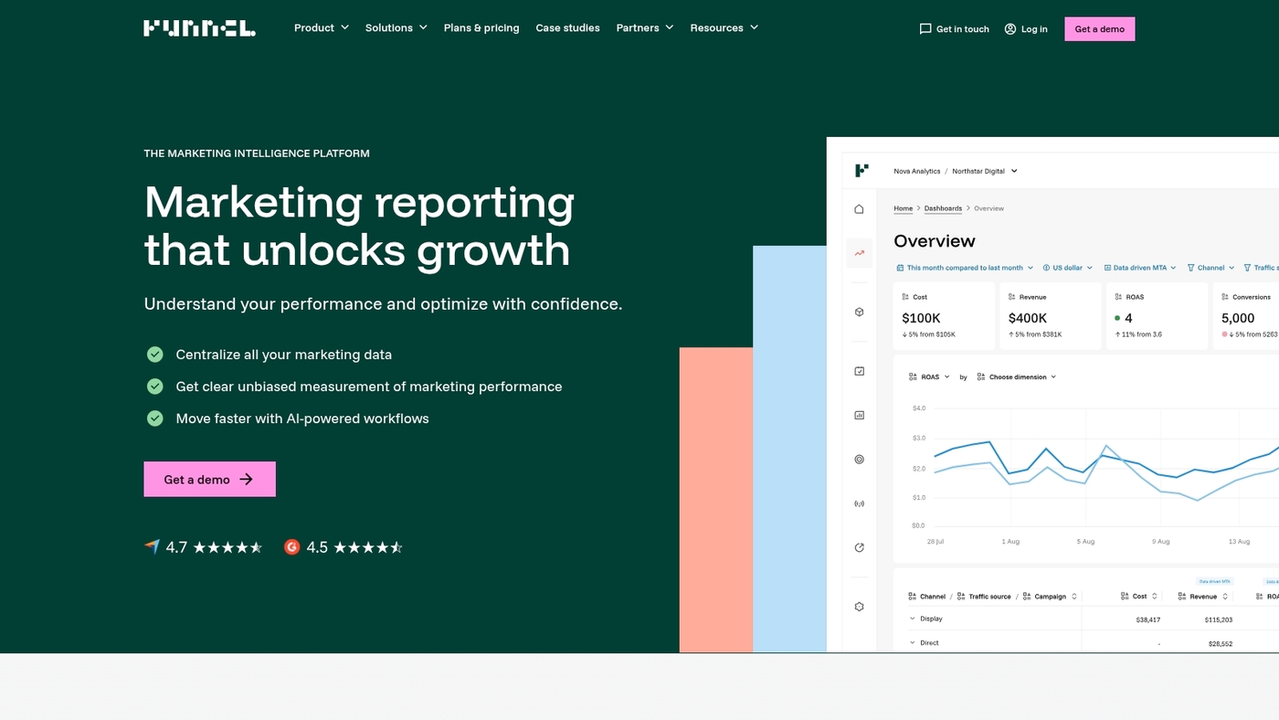Select Plans & pricing in the navigation
Viewport: 1279px width, 720px height.
(481, 27)
